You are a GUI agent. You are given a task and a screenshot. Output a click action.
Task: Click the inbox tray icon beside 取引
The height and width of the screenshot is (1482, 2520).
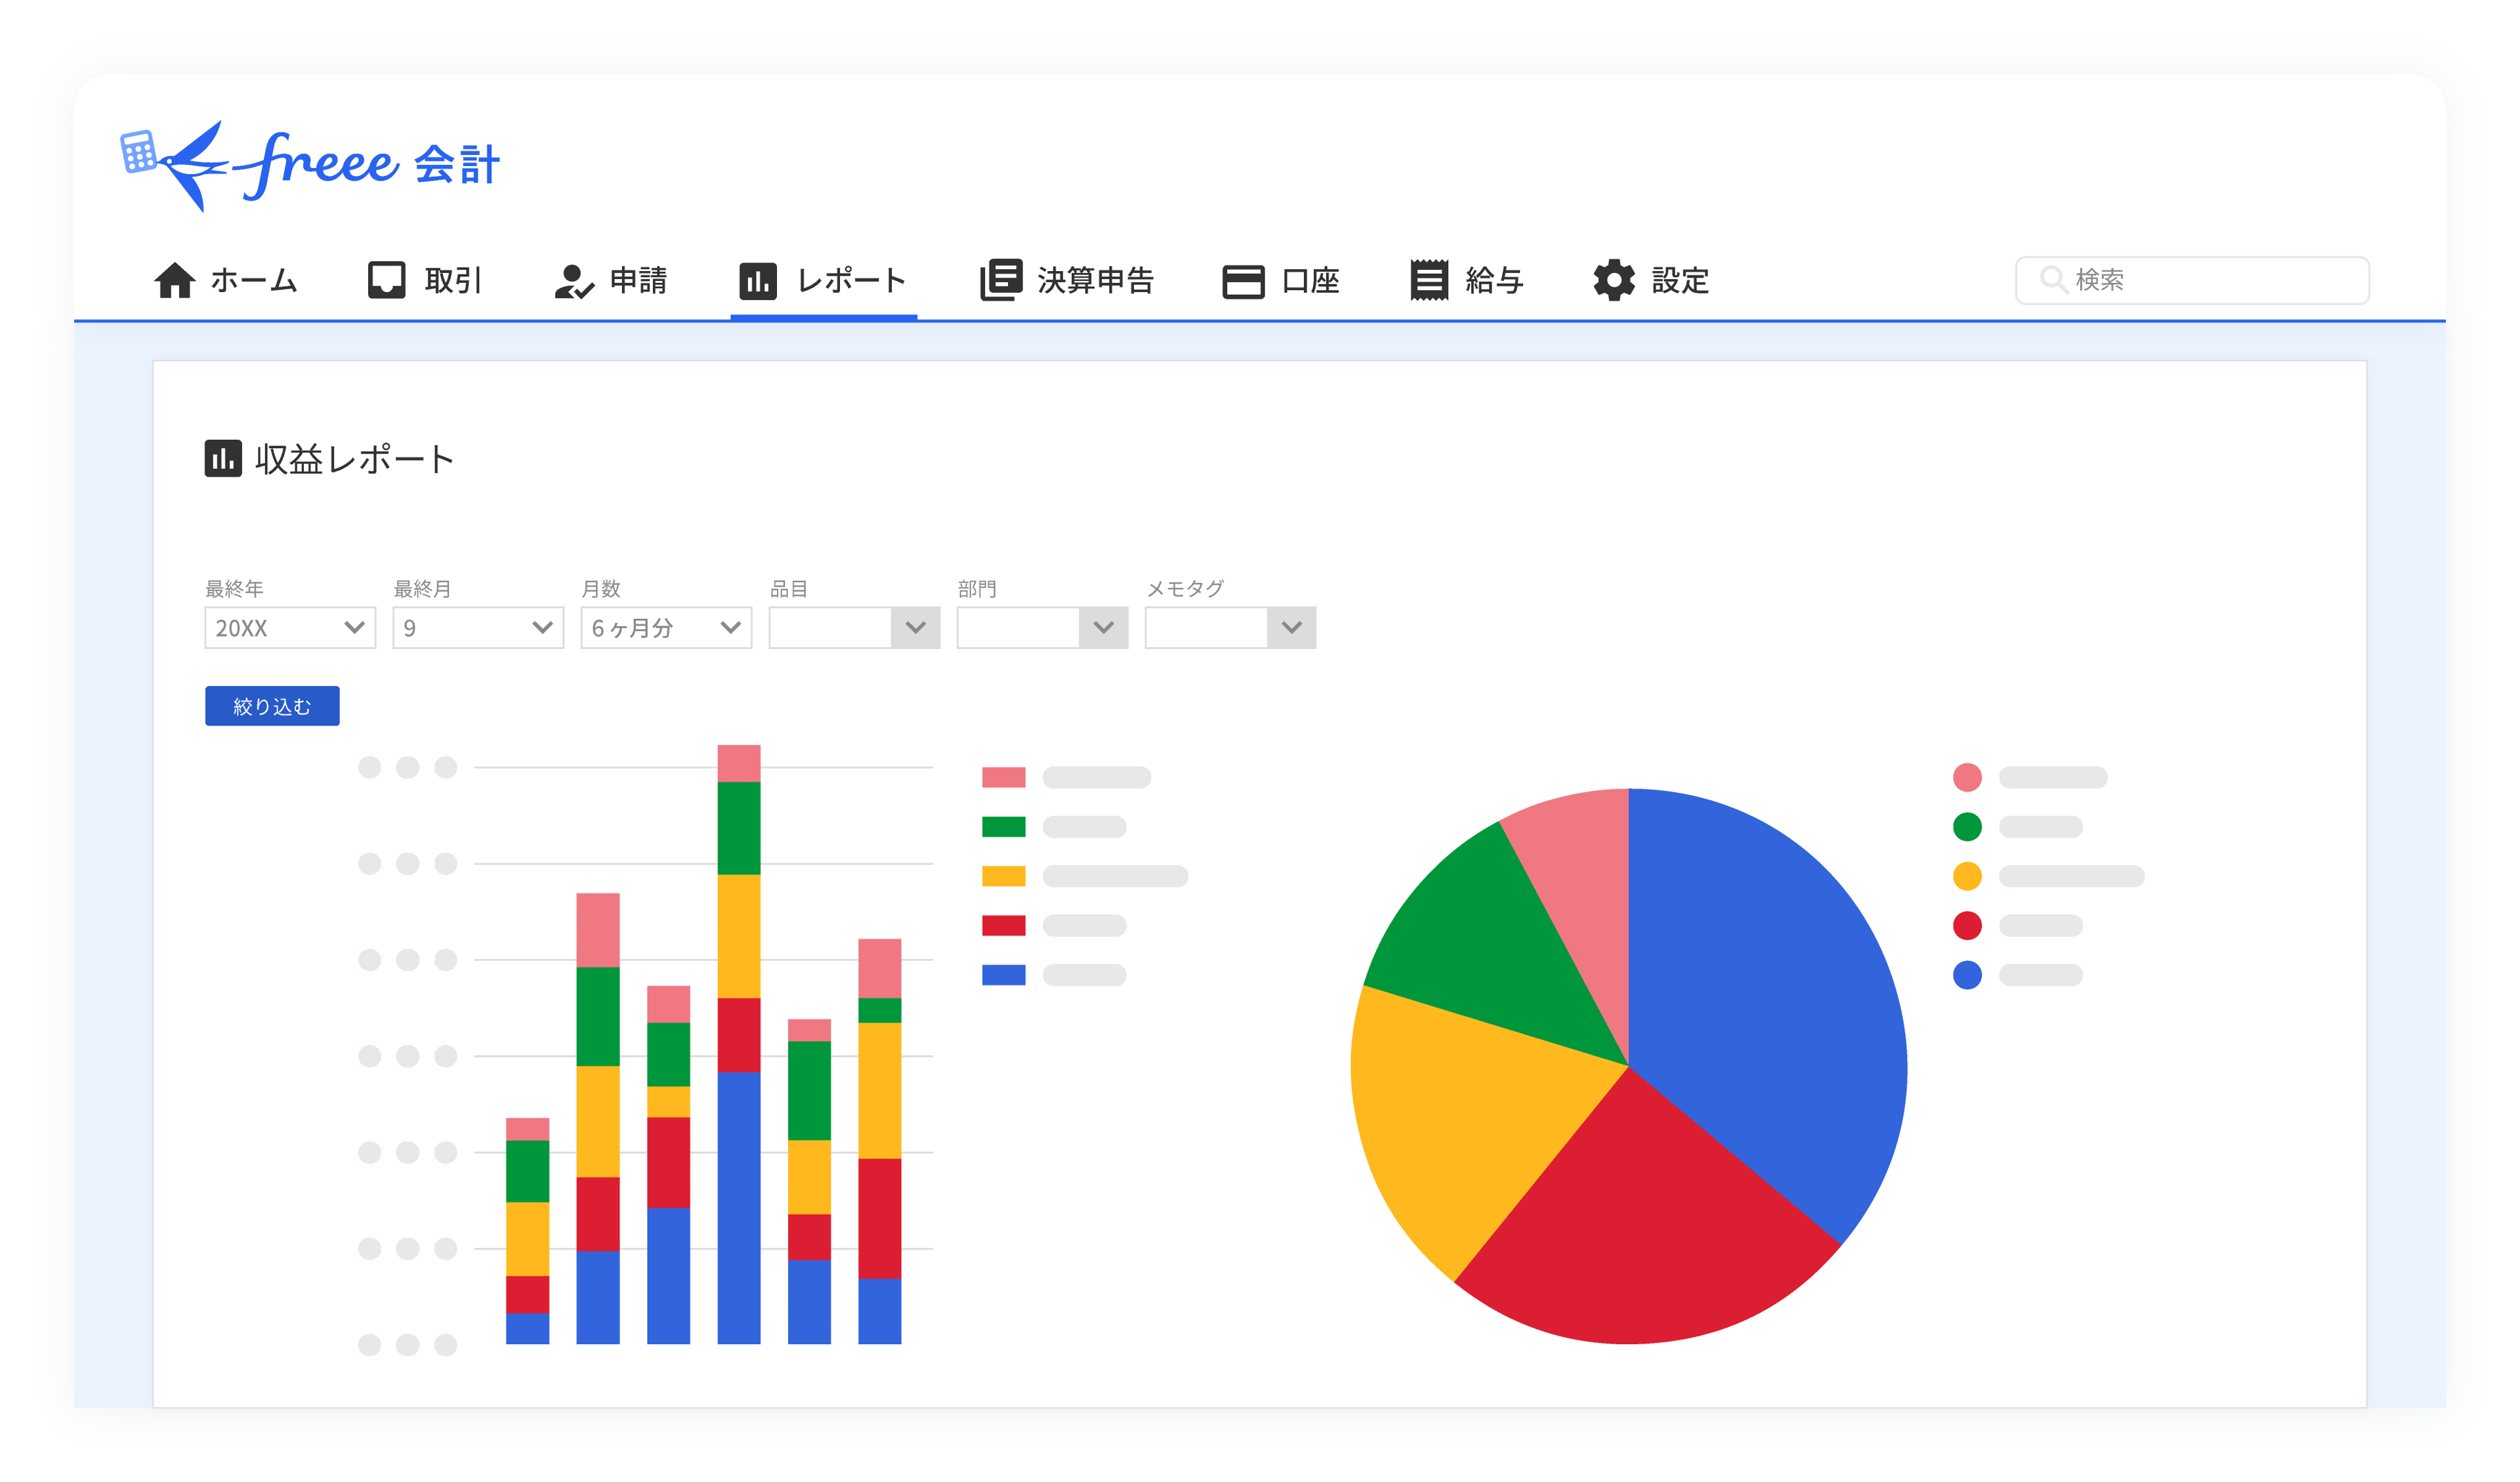click(387, 280)
